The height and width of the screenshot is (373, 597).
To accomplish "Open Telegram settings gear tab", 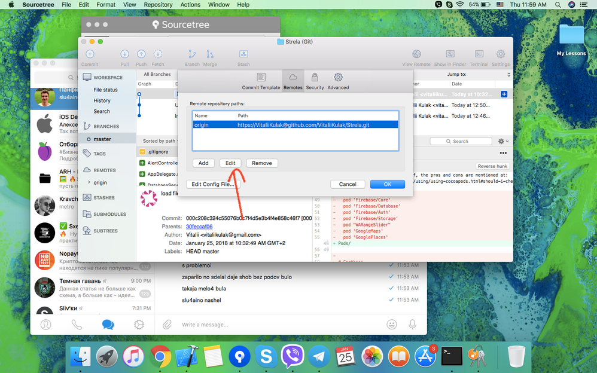I will (x=139, y=325).
